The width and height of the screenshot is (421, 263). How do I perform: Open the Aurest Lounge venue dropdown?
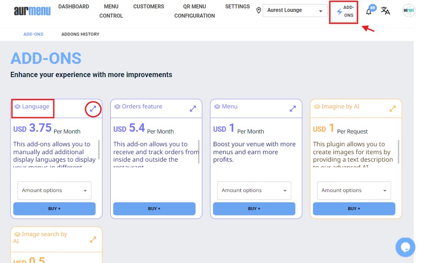294,11
